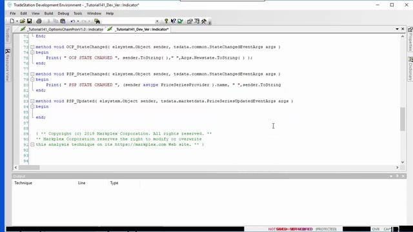Click the editor scroll right arrow

tap(398, 168)
